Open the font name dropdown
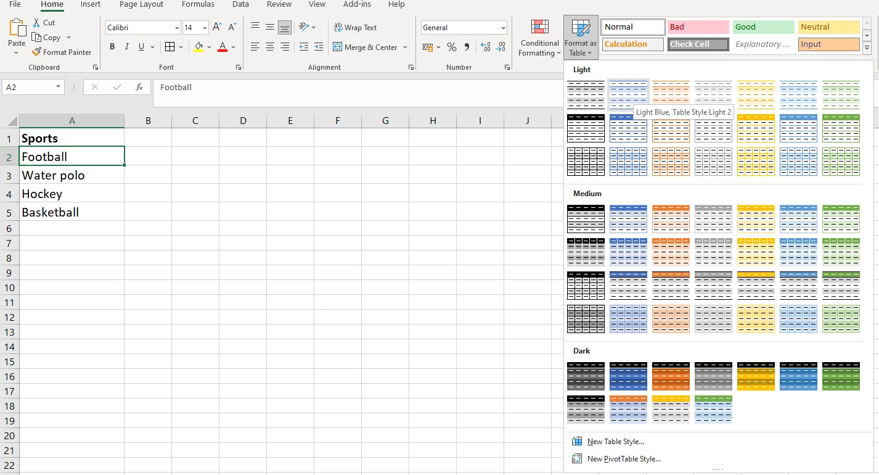Viewport: 879px width, 475px height. click(x=177, y=27)
